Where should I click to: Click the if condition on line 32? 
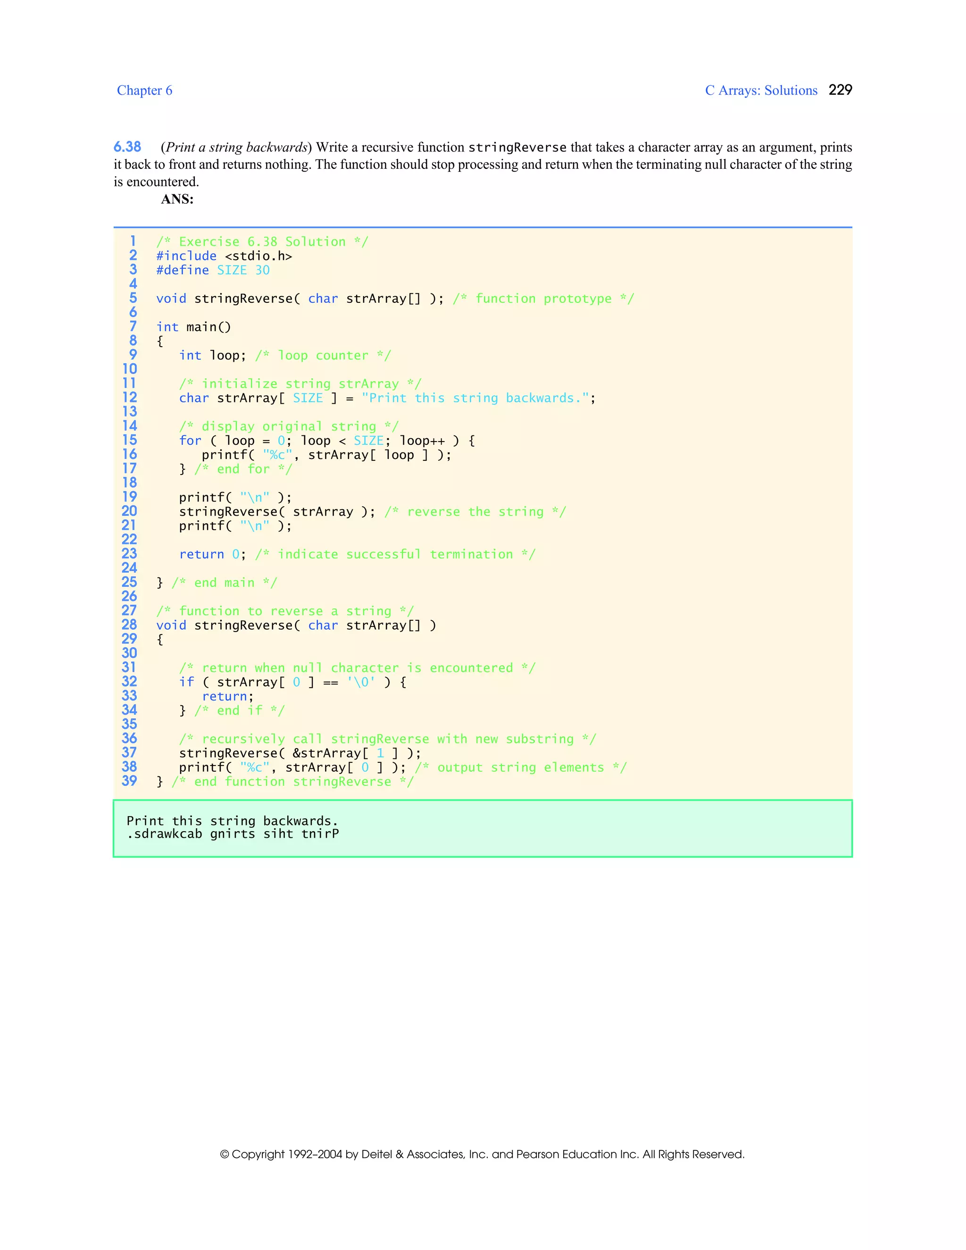(292, 682)
